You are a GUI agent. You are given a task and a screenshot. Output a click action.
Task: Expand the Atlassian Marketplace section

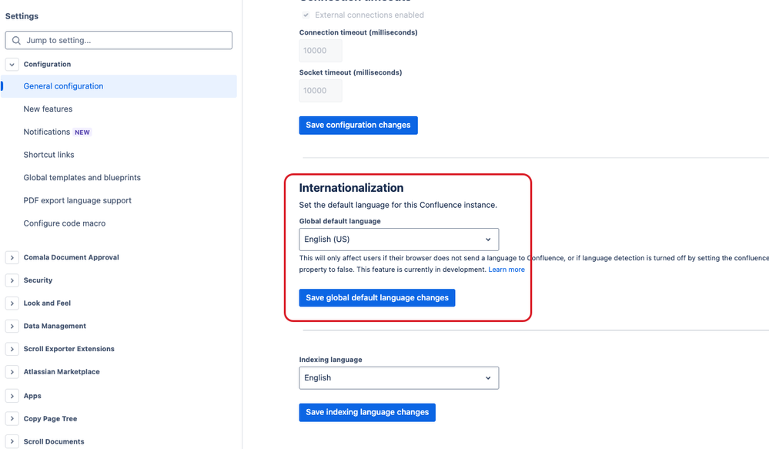tap(12, 372)
